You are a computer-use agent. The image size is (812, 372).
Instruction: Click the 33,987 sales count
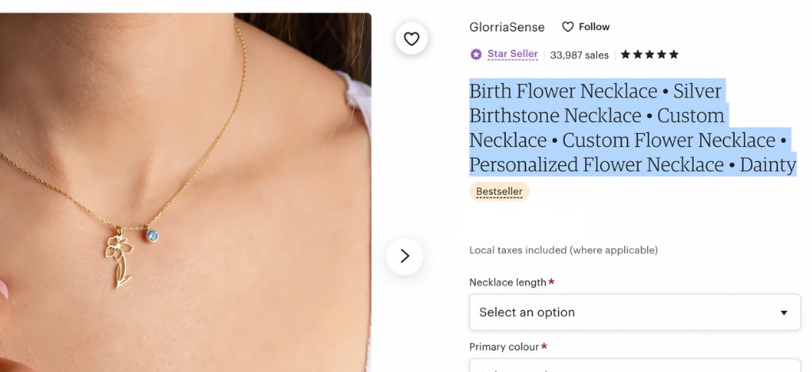coord(580,55)
